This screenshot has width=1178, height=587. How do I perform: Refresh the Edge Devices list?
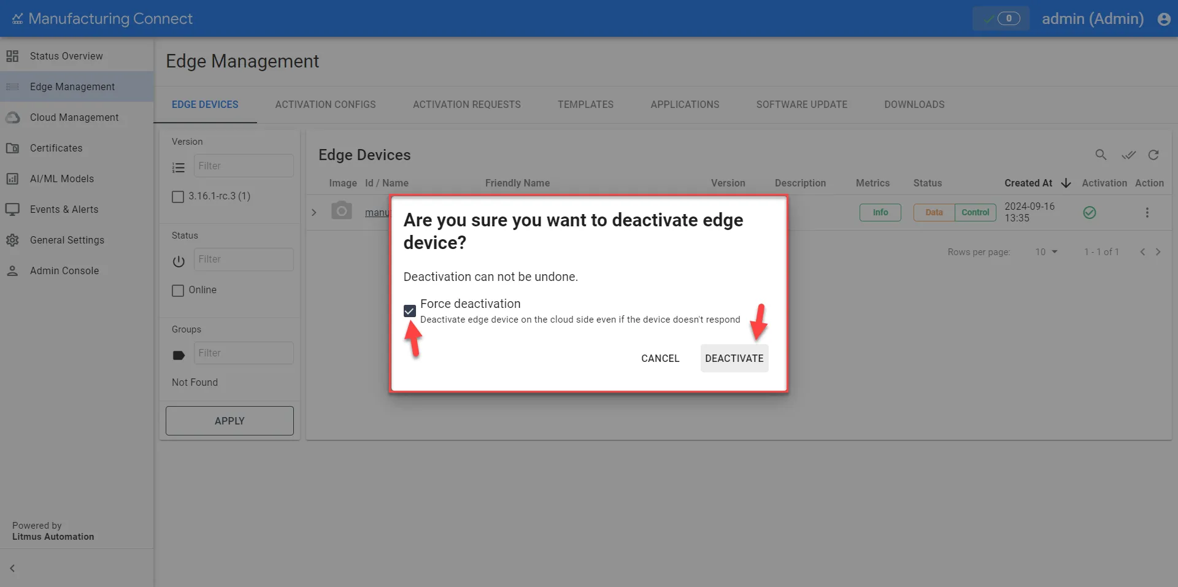coord(1153,155)
